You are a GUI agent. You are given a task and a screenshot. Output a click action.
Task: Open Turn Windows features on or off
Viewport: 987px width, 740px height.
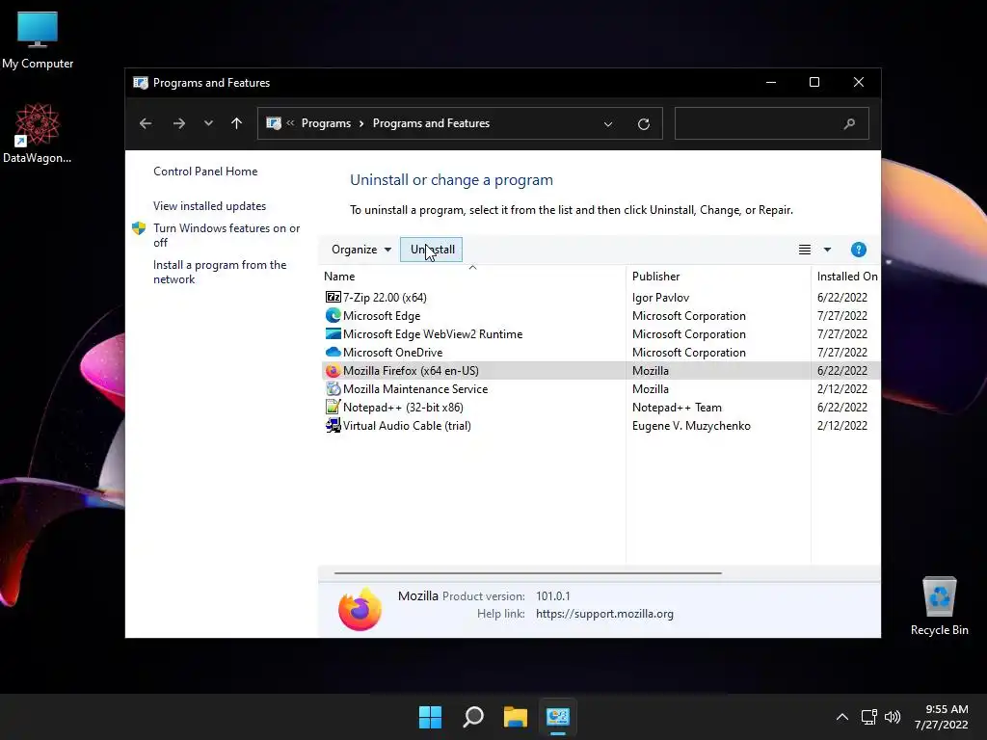[227, 235]
